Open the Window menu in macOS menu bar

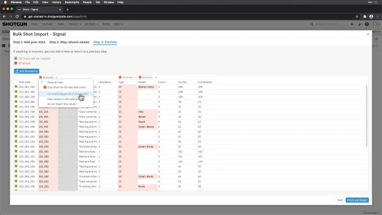(109, 2)
